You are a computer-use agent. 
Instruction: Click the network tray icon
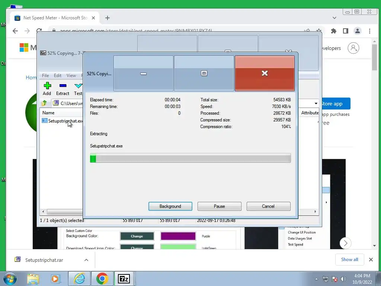pos(325,279)
